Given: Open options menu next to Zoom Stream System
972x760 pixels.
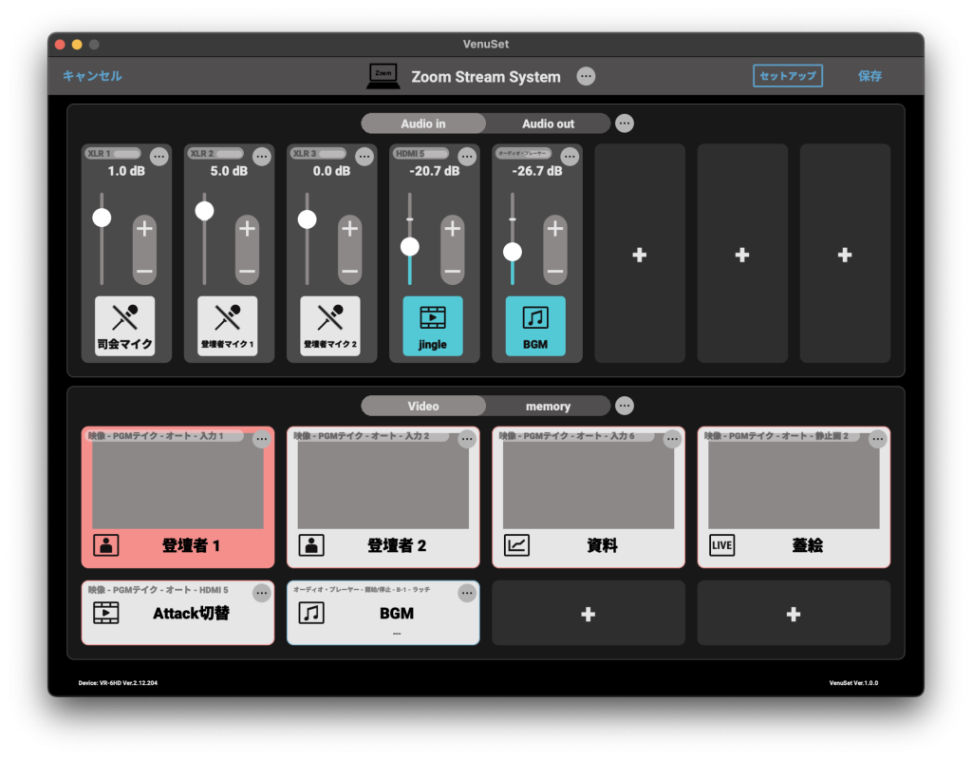Looking at the screenshot, I should click(587, 76).
